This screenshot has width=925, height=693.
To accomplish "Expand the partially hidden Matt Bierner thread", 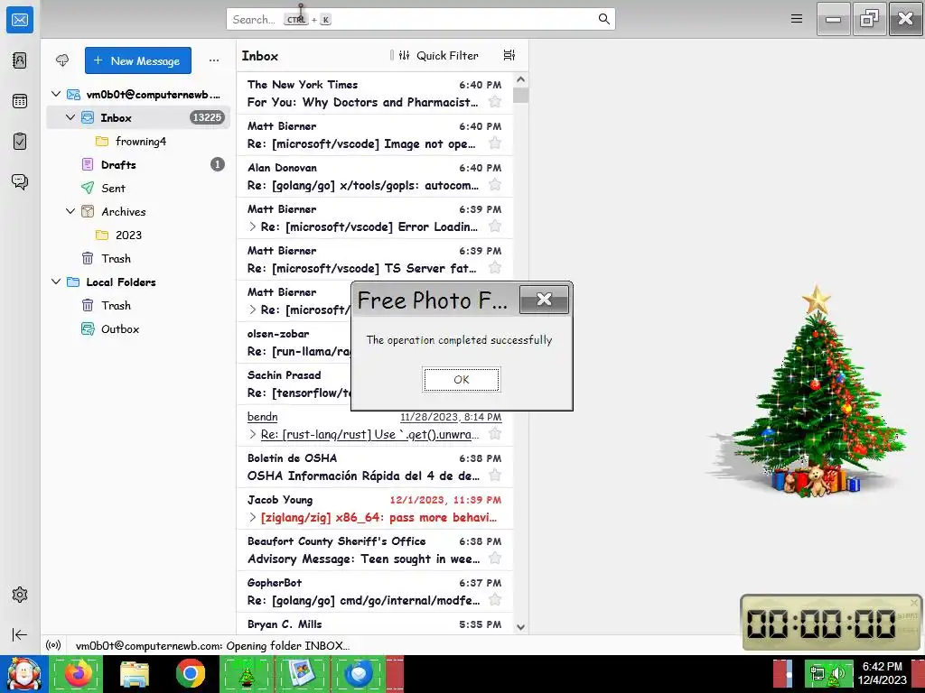I will 253,310.
